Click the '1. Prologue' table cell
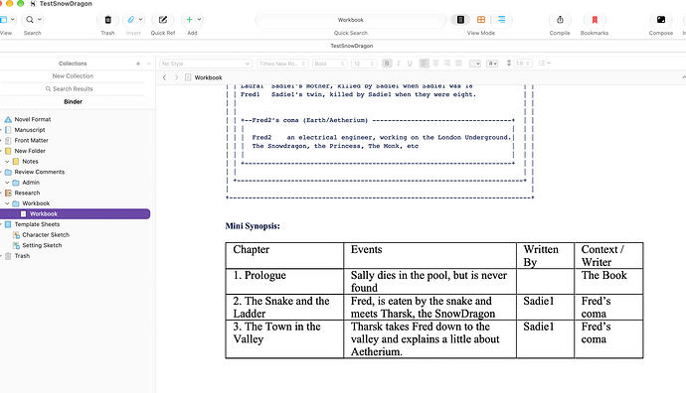Image resolution: width=686 pixels, height=393 pixels. [284, 281]
